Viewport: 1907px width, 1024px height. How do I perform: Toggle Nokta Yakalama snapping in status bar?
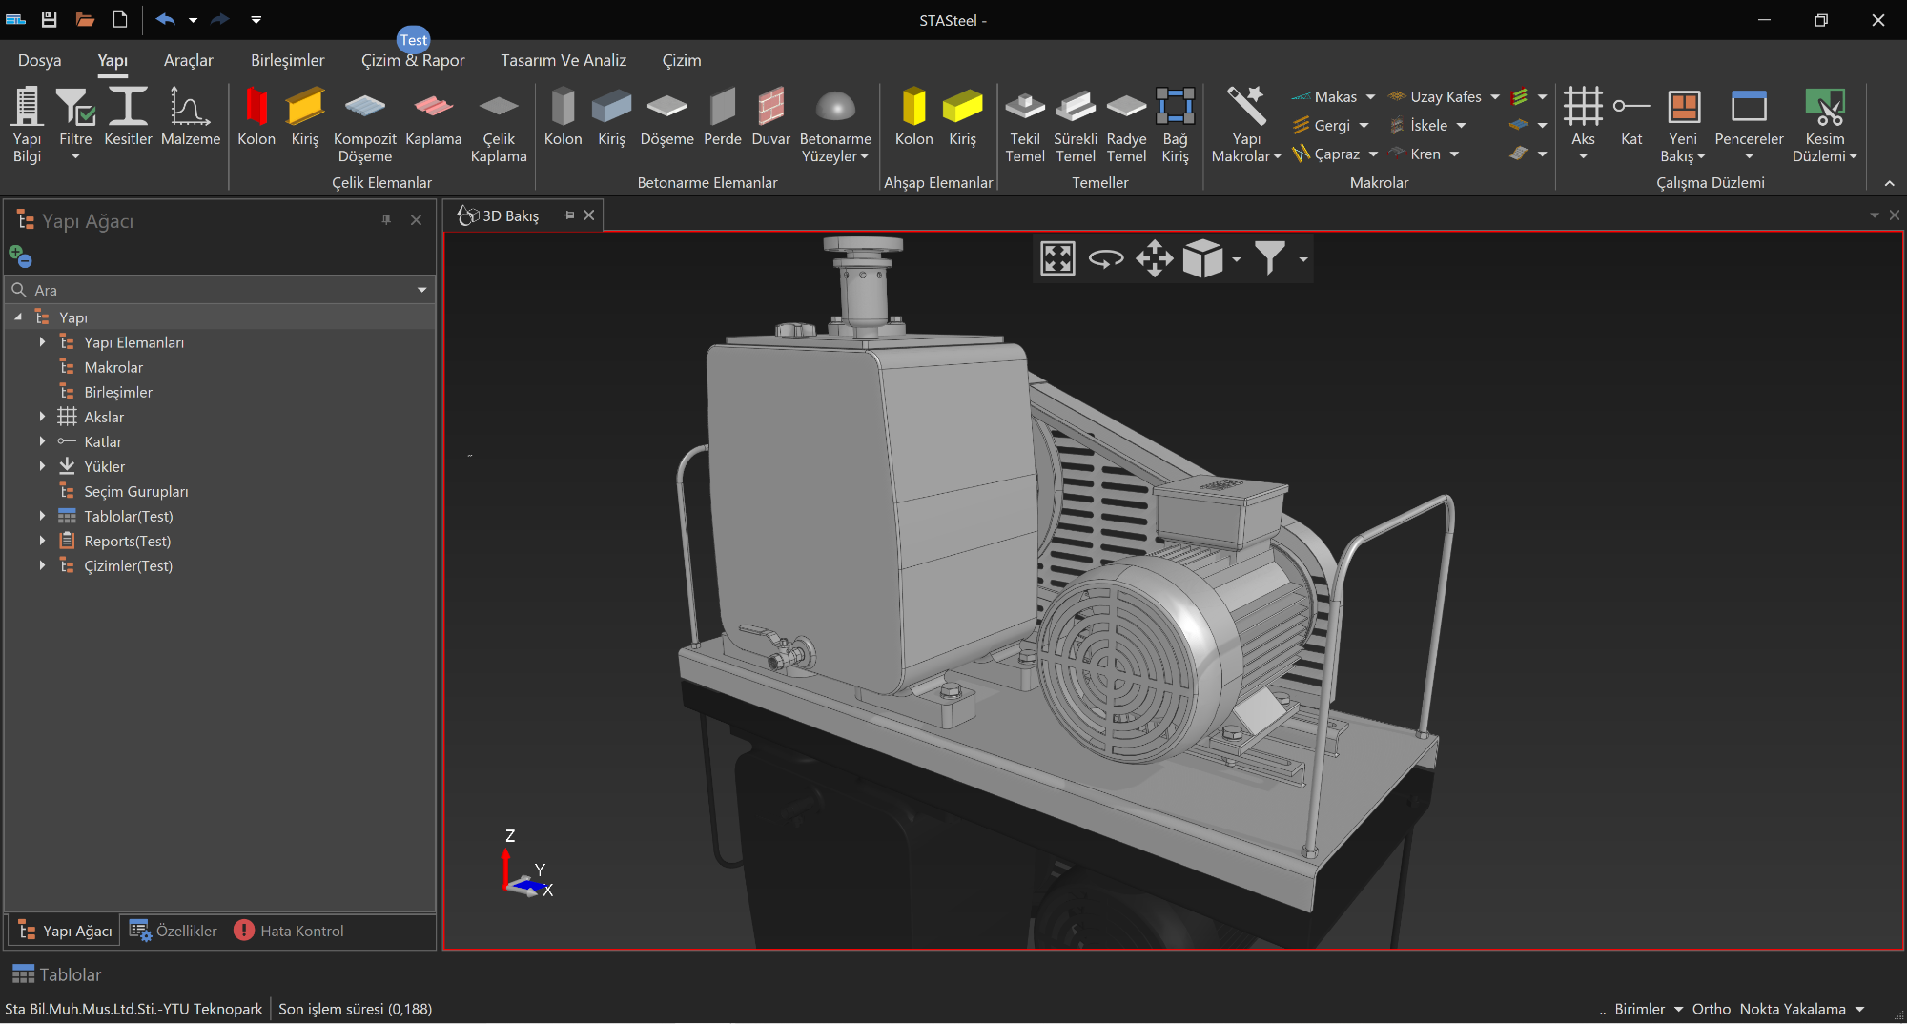pyautogui.click(x=1792, y=1009)
